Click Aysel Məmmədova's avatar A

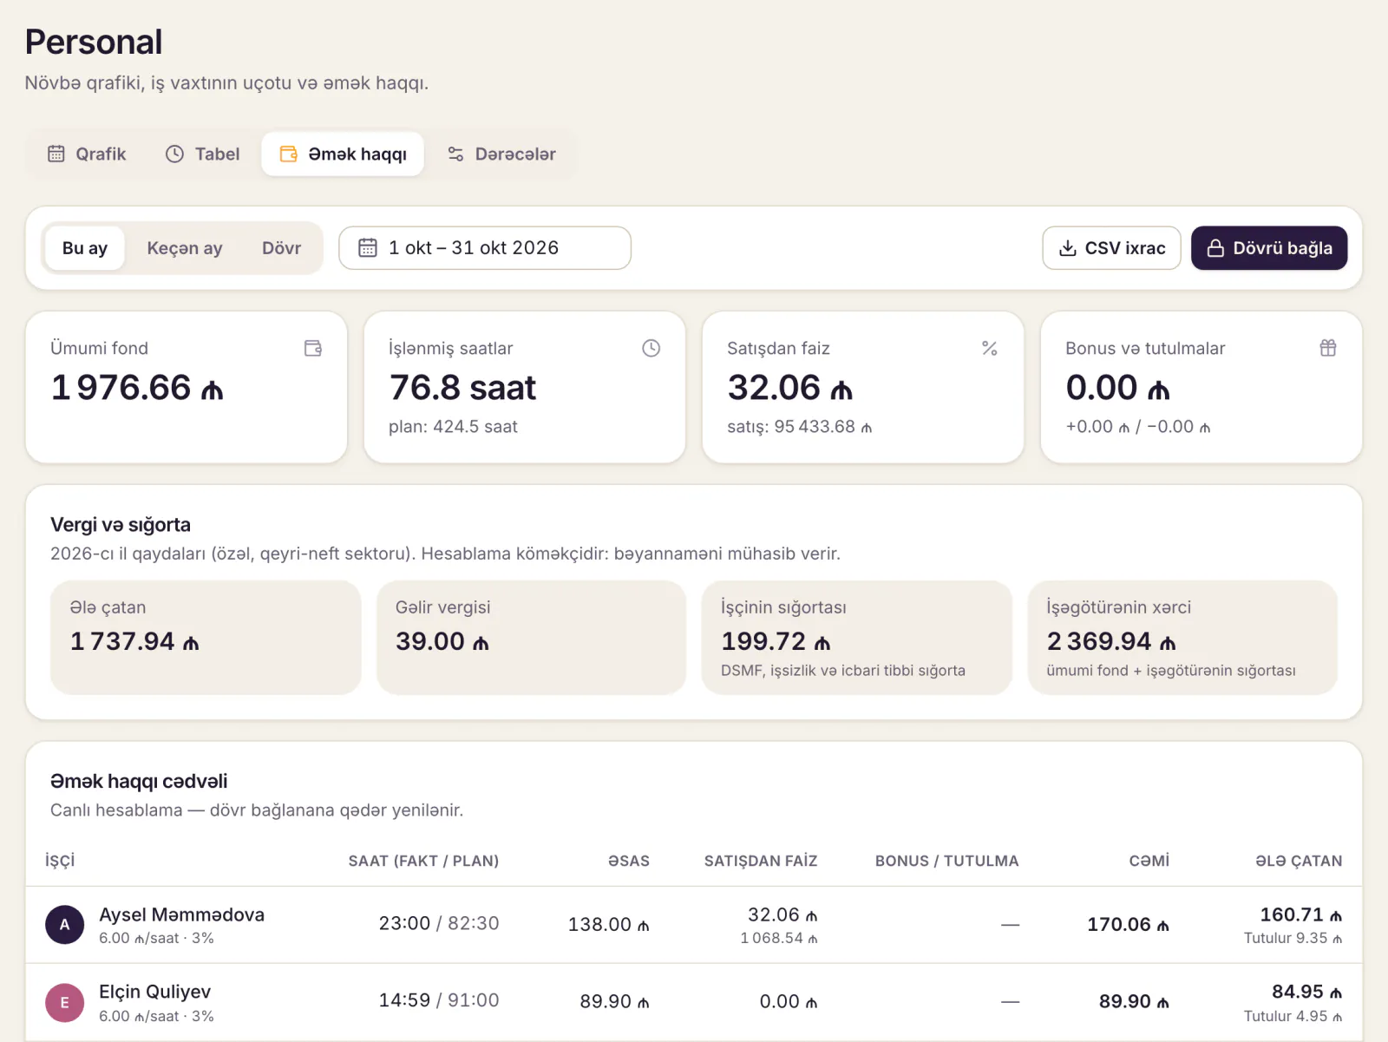coord(64,925)
